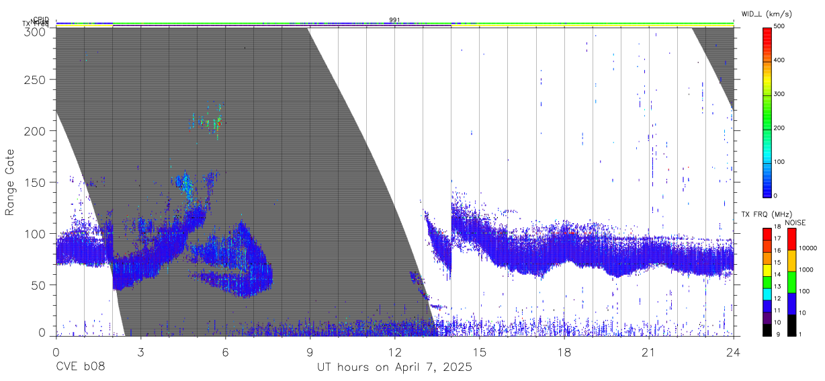The height and width of the screenshot is (381, 825).
Task: Click x-axis tick label 3
Action: tap(140, 353)
